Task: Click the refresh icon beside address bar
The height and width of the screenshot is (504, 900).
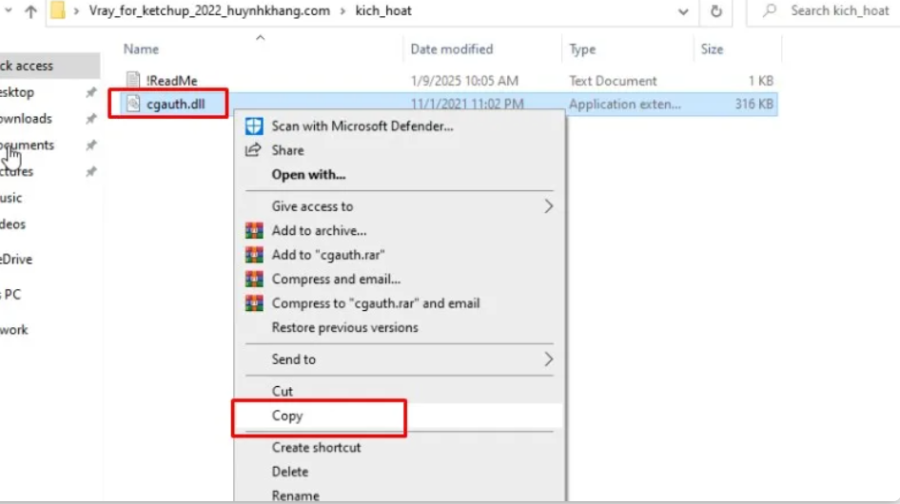Action: [715, 11]
